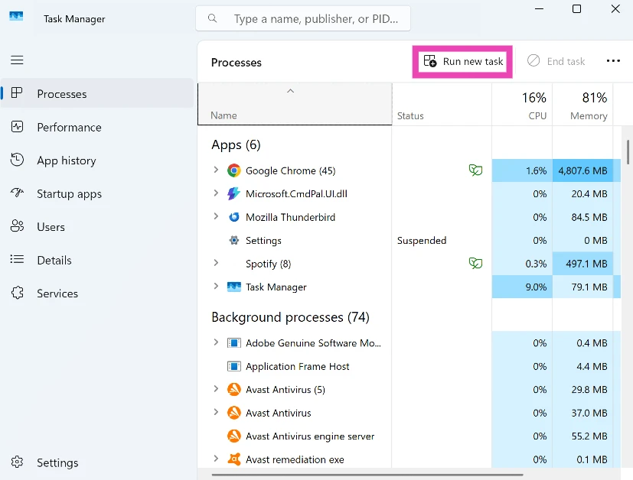Click the Avast Antivirus engine server icon
Viewport: 633px width, 480px height.
(234, 436)
